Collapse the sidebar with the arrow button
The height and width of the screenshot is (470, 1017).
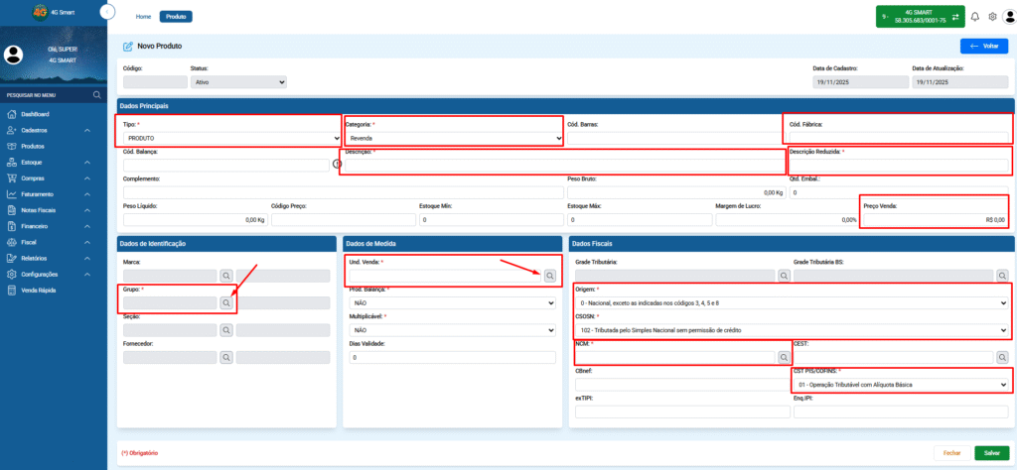coord(107,11)
